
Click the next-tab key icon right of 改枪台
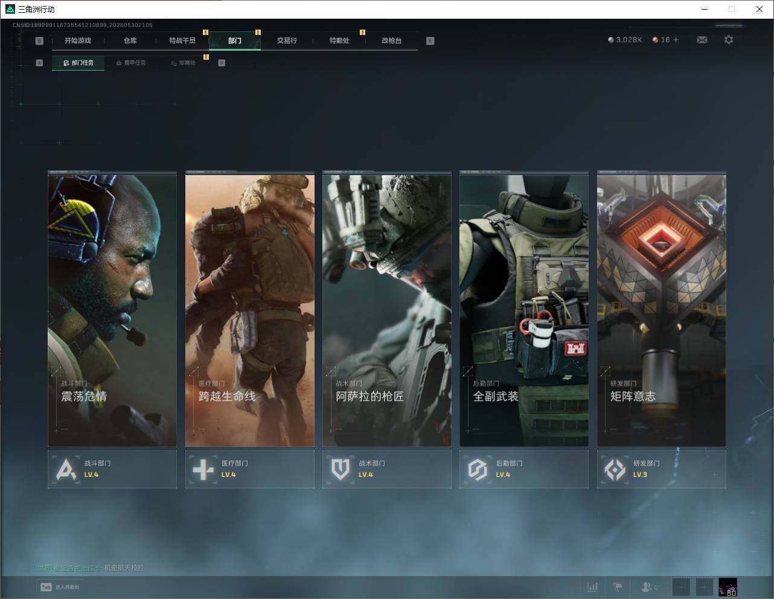430,41
